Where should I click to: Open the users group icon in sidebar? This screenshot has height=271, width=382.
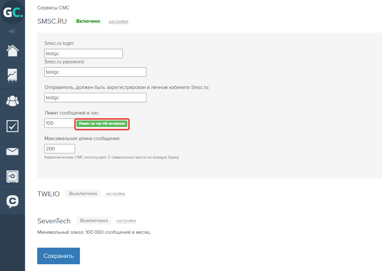pyautogui.click(x=12, y=101)
